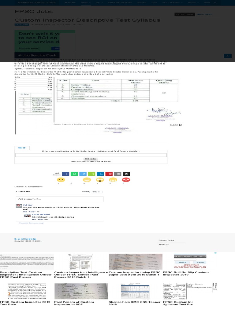Click the General Knowledge footer link
This screenshot has height=313, width=235.
(x=25, y=239)
